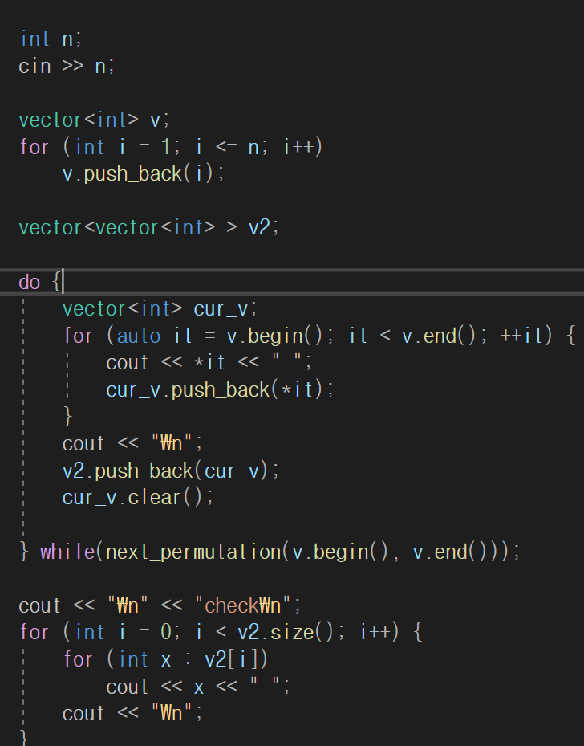
Task: Click the 'for (int i = 1; i <= n; i++)' line
Action: tap(171, 147)
